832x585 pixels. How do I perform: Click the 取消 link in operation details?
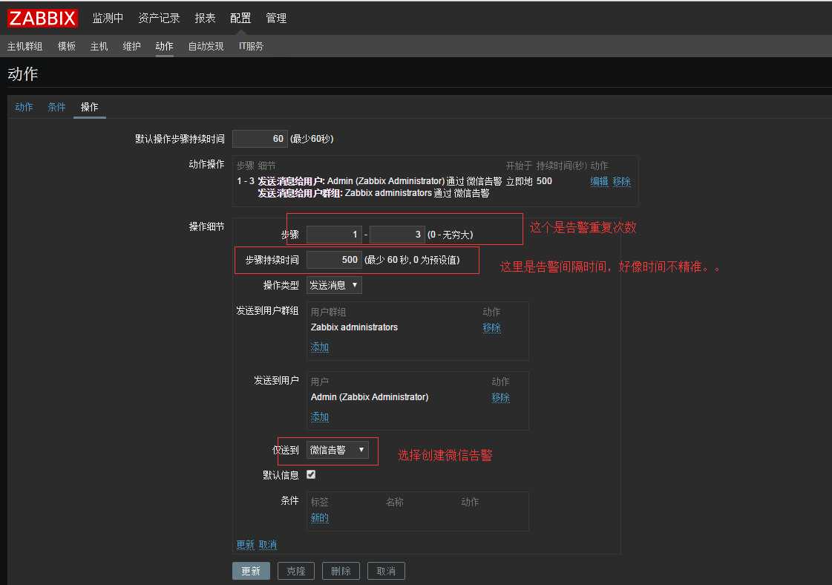click(268, 545)
